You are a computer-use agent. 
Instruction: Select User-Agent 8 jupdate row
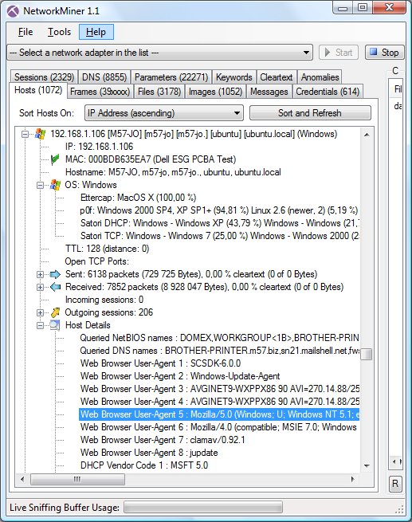coord(149,453)
